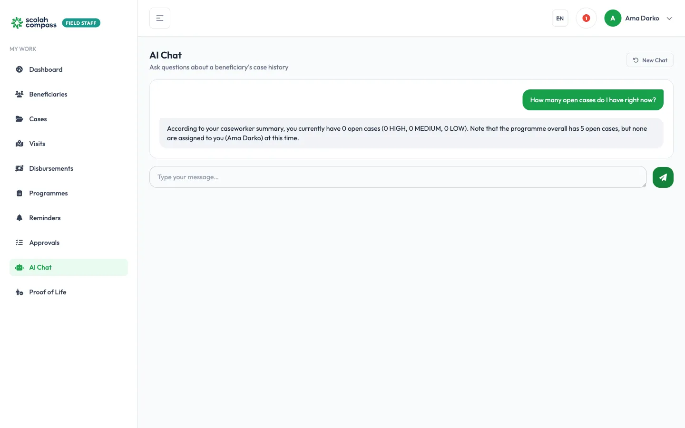Click the subtitle about beneficiary's case history
This screenshot has width=685, height=428.
pyautogui.click(x=219, y=67)
